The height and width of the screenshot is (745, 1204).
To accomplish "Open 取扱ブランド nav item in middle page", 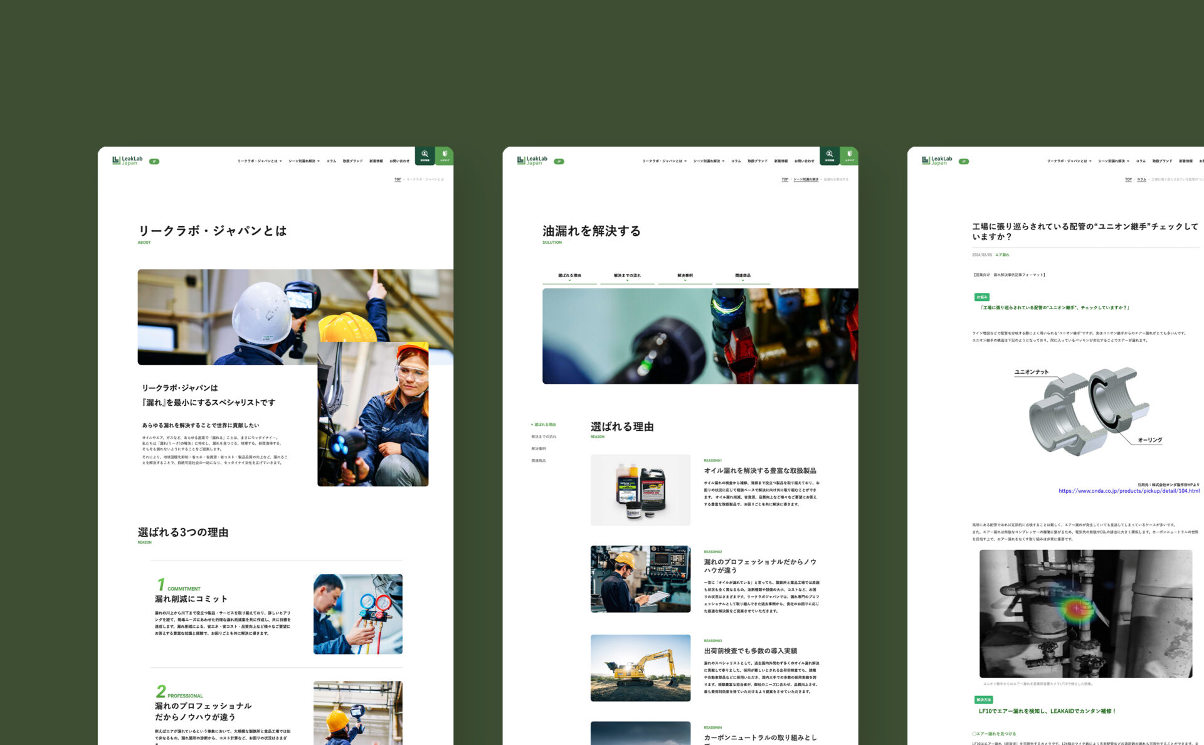I will click(758, 161).
